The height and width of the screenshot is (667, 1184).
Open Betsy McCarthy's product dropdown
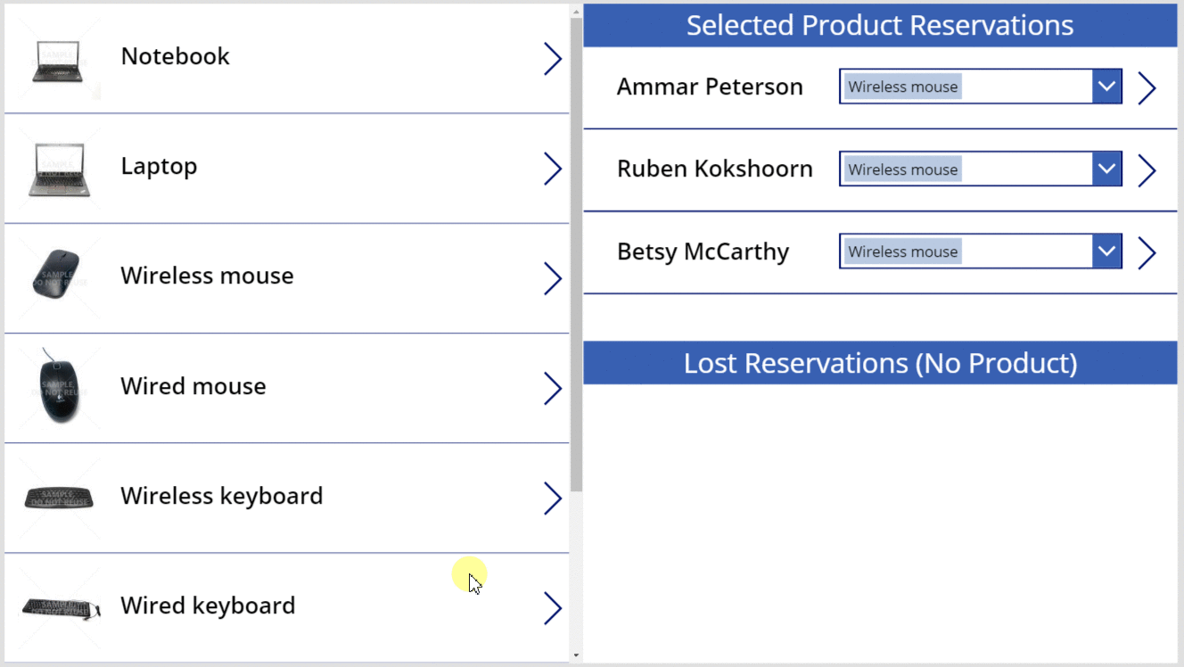coord(1106,251)
